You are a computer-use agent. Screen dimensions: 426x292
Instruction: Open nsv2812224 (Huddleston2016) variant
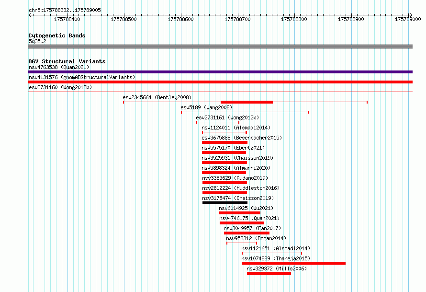point(241,188)
